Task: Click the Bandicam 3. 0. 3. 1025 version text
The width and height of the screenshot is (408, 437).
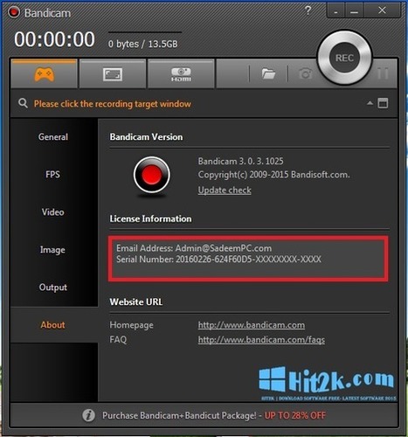Action: [x=240, y=161]
